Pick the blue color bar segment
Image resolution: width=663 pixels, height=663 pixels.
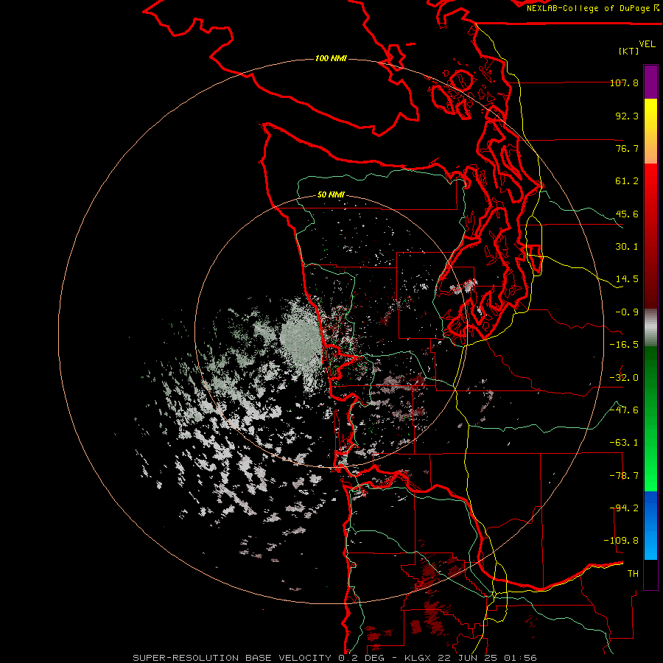(650, 525)
